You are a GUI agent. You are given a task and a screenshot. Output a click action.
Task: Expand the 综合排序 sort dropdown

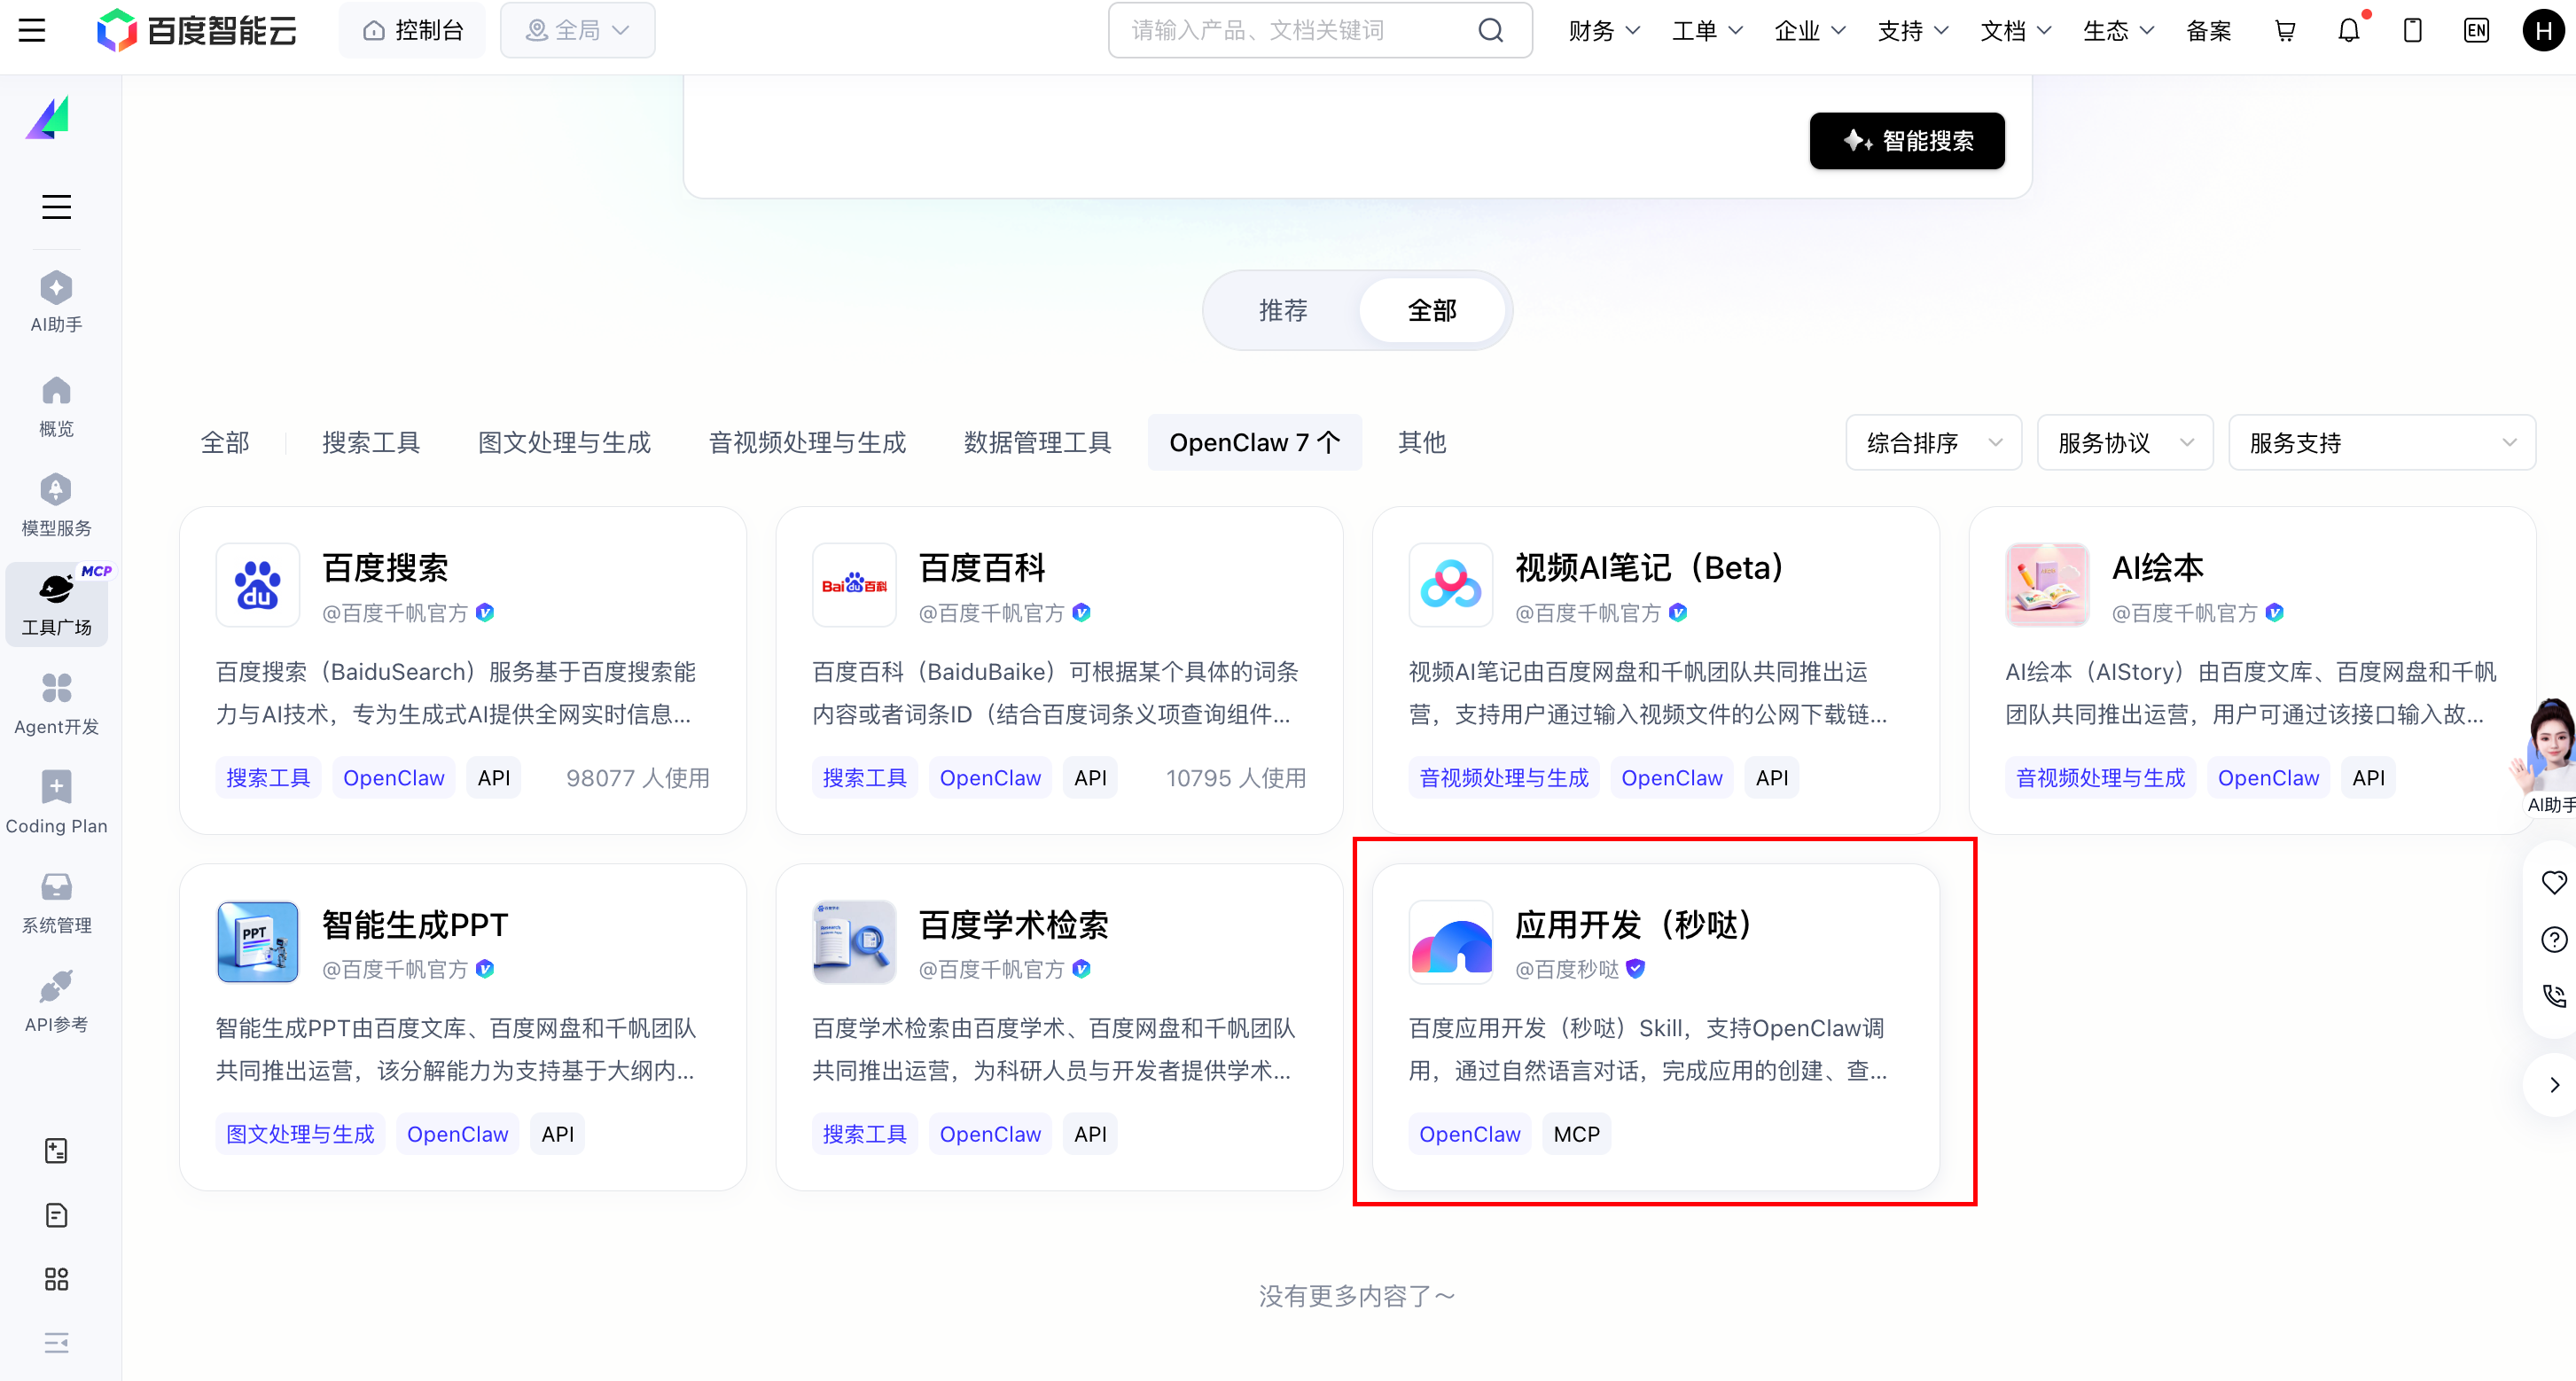(x=1933, y=442)
